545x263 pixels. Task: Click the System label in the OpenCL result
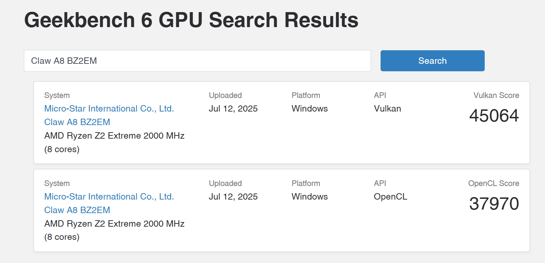[57, 184]
